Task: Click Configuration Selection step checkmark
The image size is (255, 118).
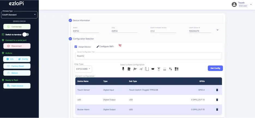Action: coord(70,39)
